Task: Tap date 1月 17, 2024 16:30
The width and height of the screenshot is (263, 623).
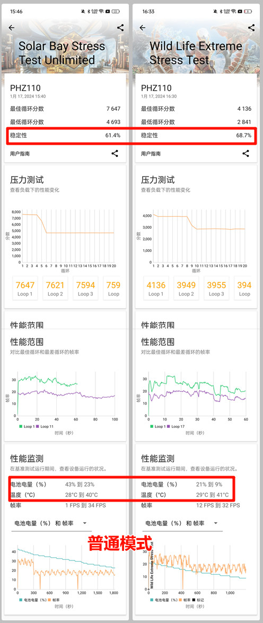Action: tap(159, 96)
